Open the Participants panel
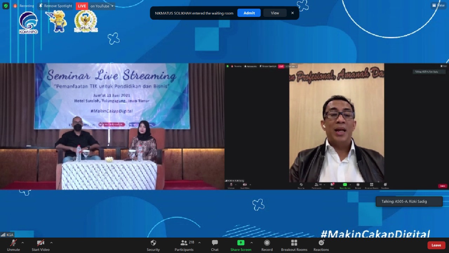This screenshot has width=449, height=253. point(184,245)
